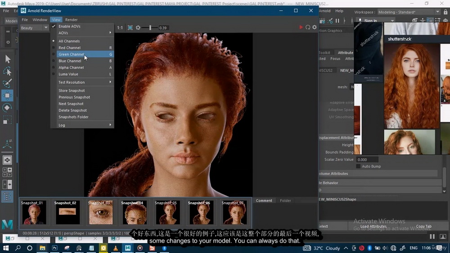
Task: Click the Maya icon on taskbar
Action: click(128, 248)
